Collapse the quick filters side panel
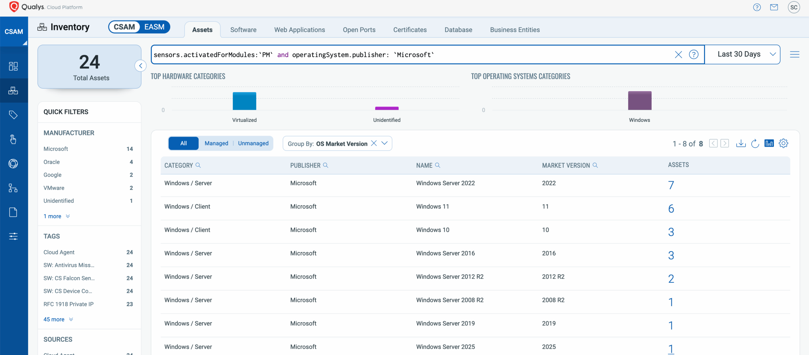Image resolution: width=809 pixels, height=355 pixels. (x=141, y=66)
